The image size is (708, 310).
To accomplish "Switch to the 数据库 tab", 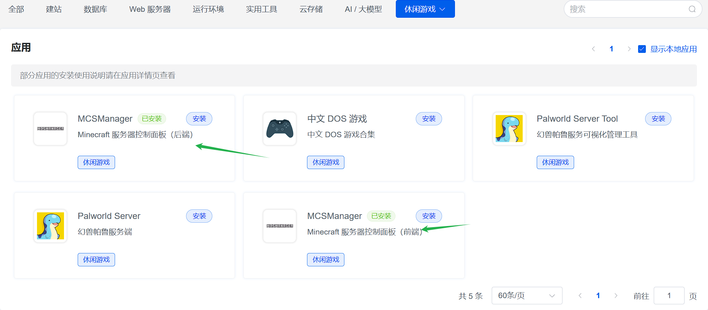I will pyautogui.click(x=95, y=9).
